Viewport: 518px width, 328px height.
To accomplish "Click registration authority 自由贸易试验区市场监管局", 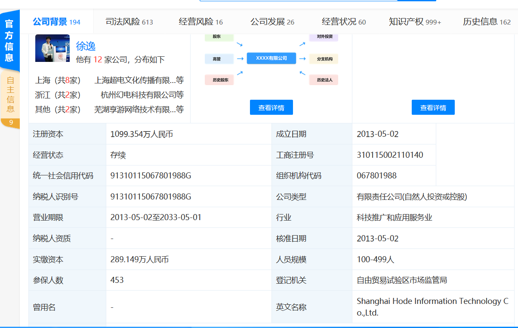I will click(x=402, y=280).
